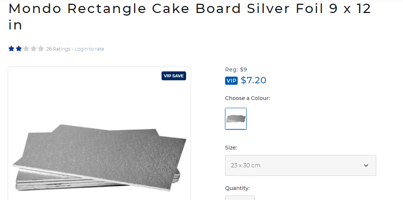Rate three stars using the third star
Screen dimensions: 403x200
click(26, 49)
